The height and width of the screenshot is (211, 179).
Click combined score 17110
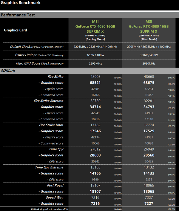tap(149, 119)
